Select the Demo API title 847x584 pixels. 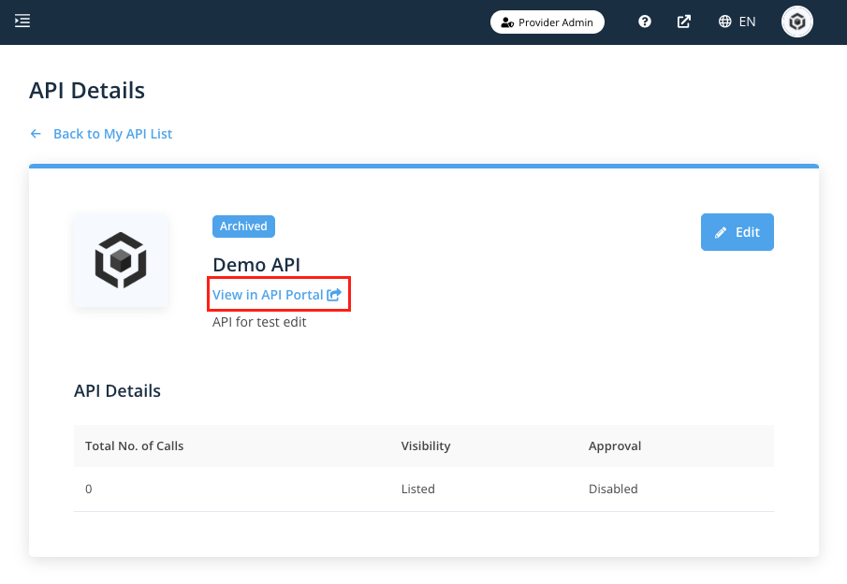point(256,265)
